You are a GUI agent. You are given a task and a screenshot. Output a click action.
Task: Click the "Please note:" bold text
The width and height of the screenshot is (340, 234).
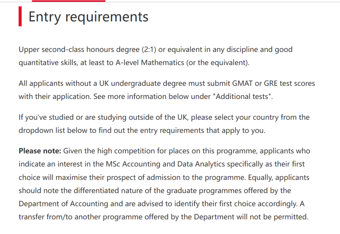click(40, 151)
